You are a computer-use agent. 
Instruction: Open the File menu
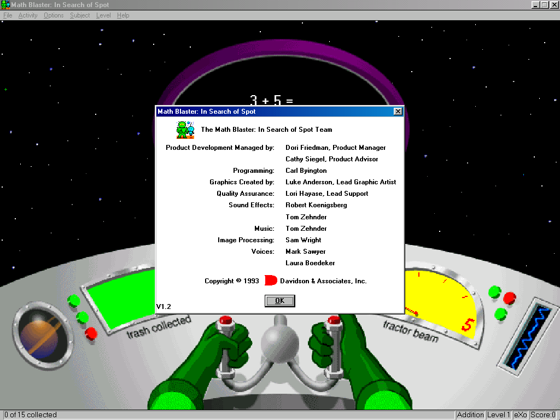pos(8,15)
